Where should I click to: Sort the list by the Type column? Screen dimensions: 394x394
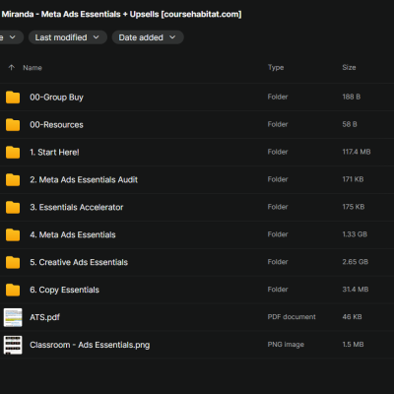coord(276,67)
